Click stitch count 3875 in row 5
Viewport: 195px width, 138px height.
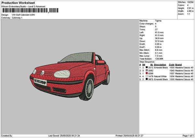[x=151, y=79]
